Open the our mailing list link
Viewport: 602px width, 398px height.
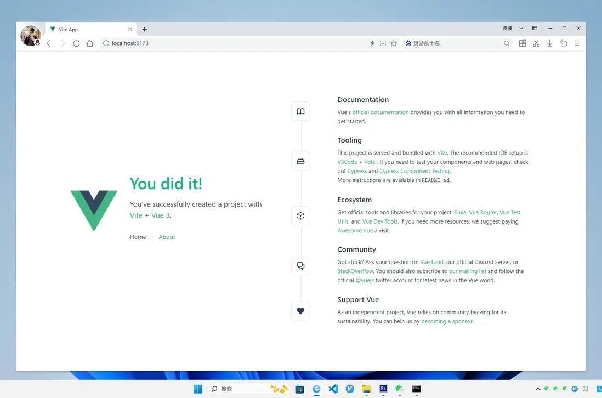(468, 271)
